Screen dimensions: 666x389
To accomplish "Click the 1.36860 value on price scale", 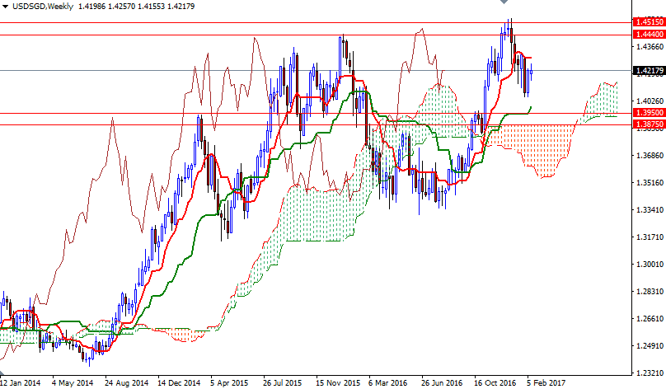I will pyautogui.click(x=650, y=156).
